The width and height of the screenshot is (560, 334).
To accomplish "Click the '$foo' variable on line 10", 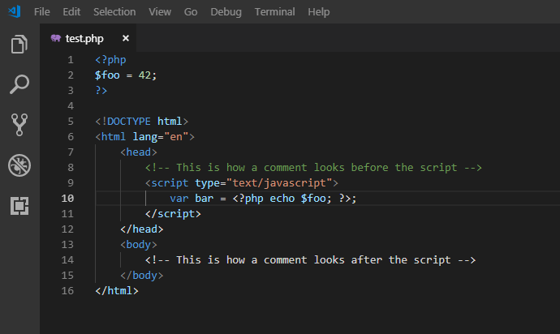I will tap(313, 198).
